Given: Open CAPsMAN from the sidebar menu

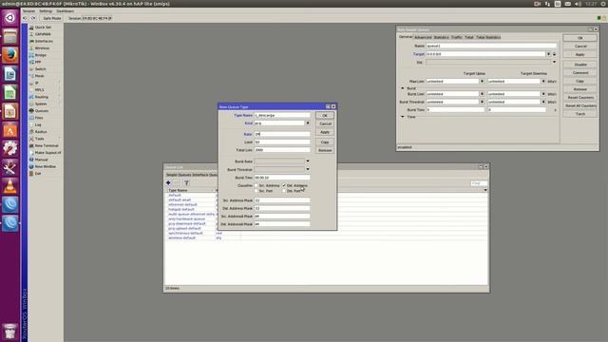Looking at the screenshot, I should [43, 34].
